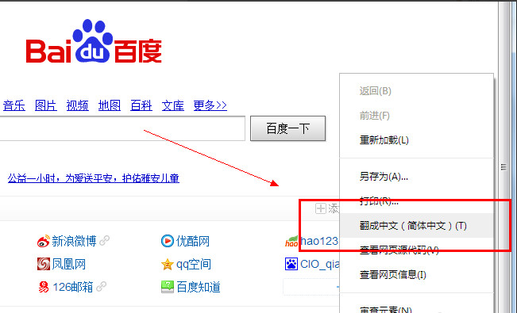Open the 优酷网 link
This screenshot has width=517, height=313.
(x=193, y=241)
